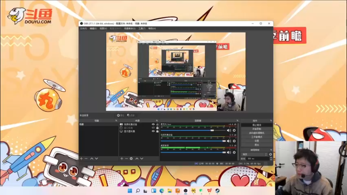The image size is (347, 195).
Task: Open the Windows Start menu
Action: tap(130, 191)
